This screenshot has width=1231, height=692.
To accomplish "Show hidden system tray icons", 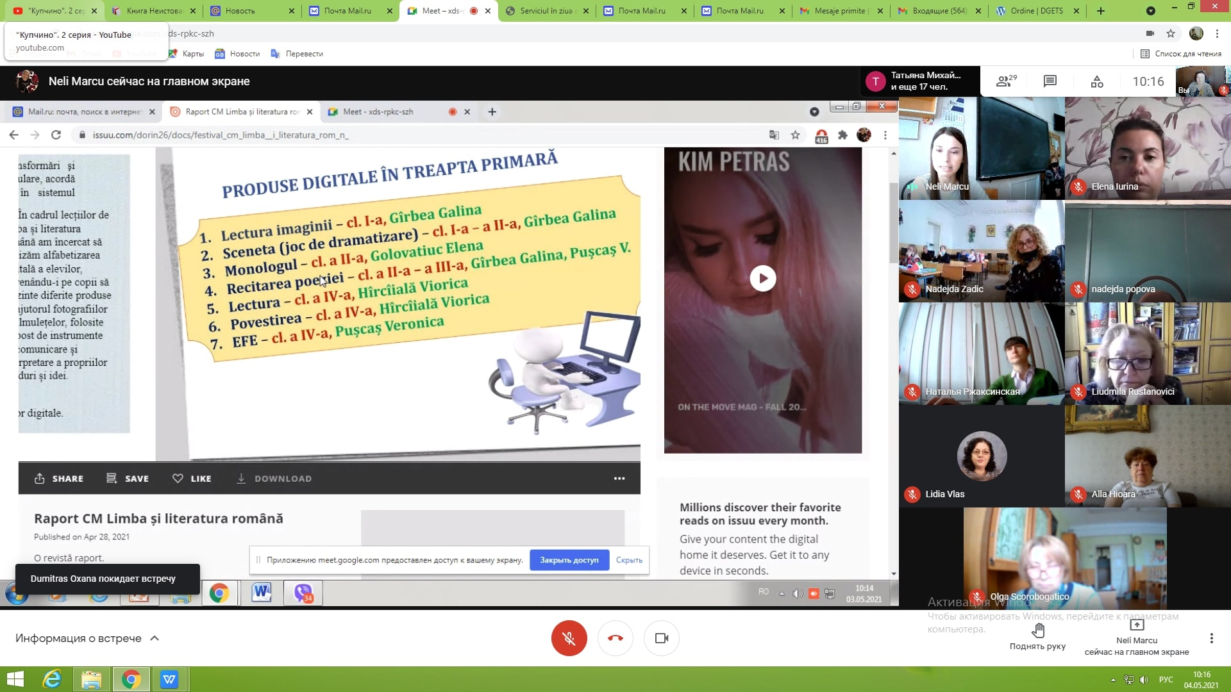I will click(x=1113, y=680).
